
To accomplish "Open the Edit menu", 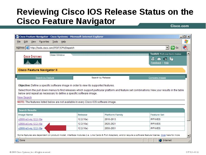I will click(x=26, y=42).
